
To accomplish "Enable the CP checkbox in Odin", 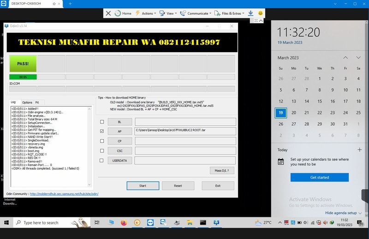I will pos(102,141).
